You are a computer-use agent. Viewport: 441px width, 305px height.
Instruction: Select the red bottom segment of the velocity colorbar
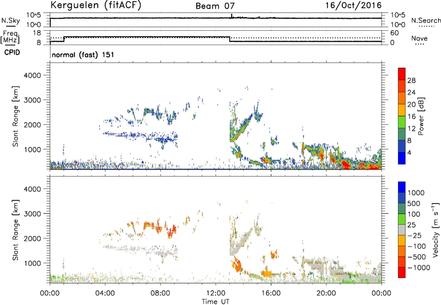click(402, 273)
